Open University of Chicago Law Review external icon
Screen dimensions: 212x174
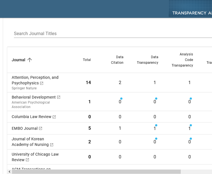(27, 160)
